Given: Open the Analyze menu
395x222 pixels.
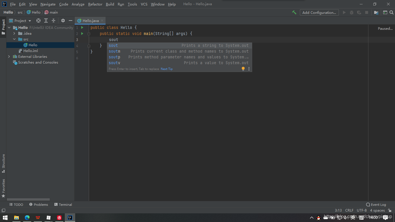Looking at the screenshot, I should point(78,4).
